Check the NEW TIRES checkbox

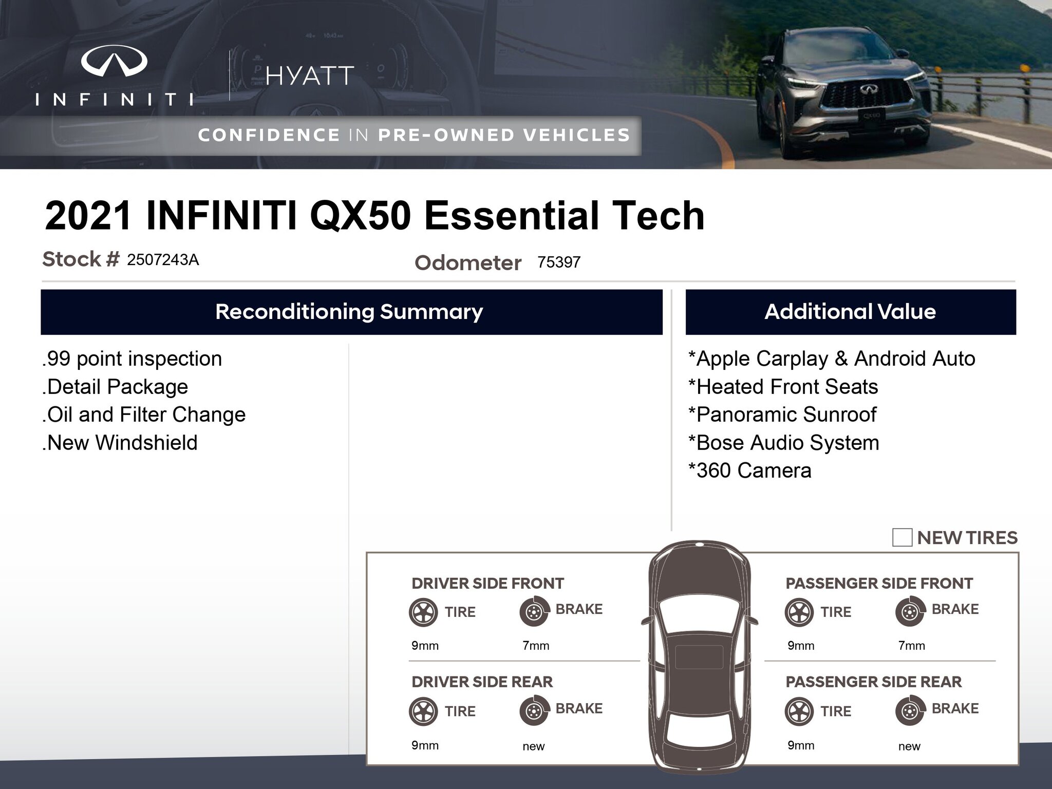coord(902,537)
